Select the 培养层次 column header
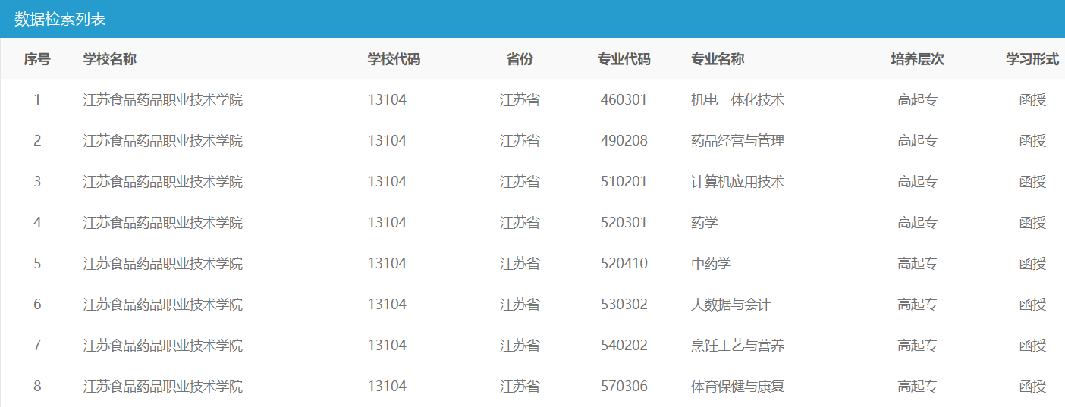The height and width of the screenshot is (407, 1065). coord(917,59)
